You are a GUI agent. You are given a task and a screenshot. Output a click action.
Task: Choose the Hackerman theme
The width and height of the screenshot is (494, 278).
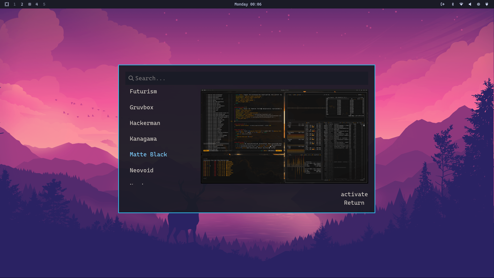[145, 123]
